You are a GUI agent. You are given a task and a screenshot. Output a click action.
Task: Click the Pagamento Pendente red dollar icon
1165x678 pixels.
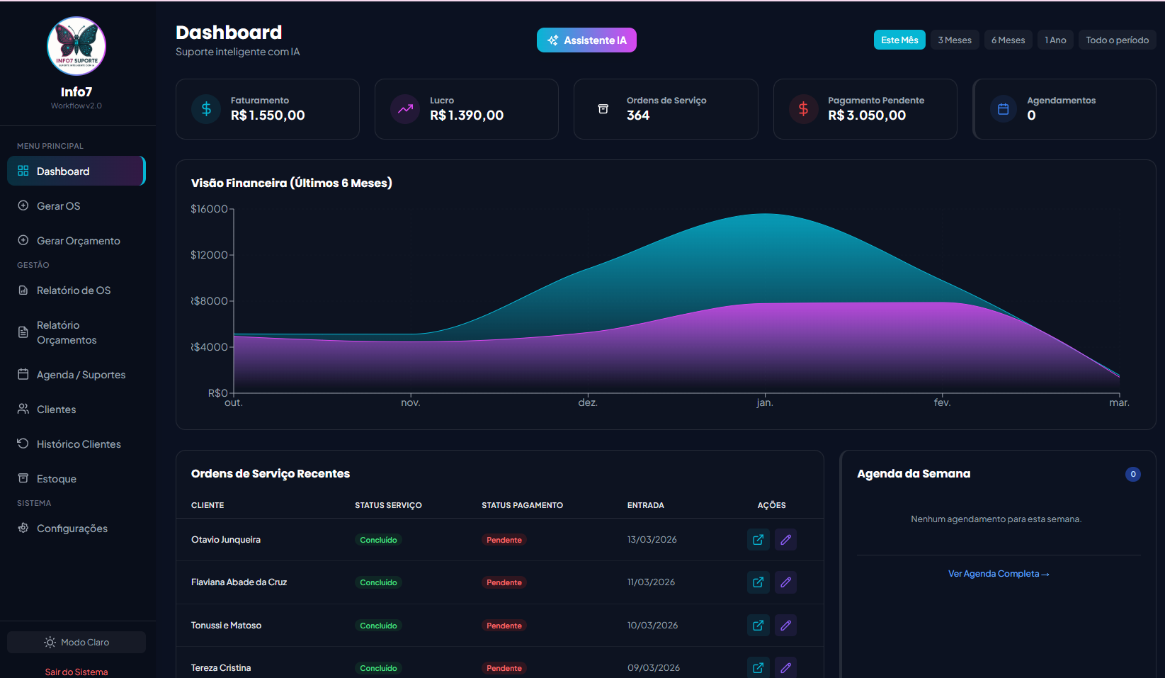803,109
